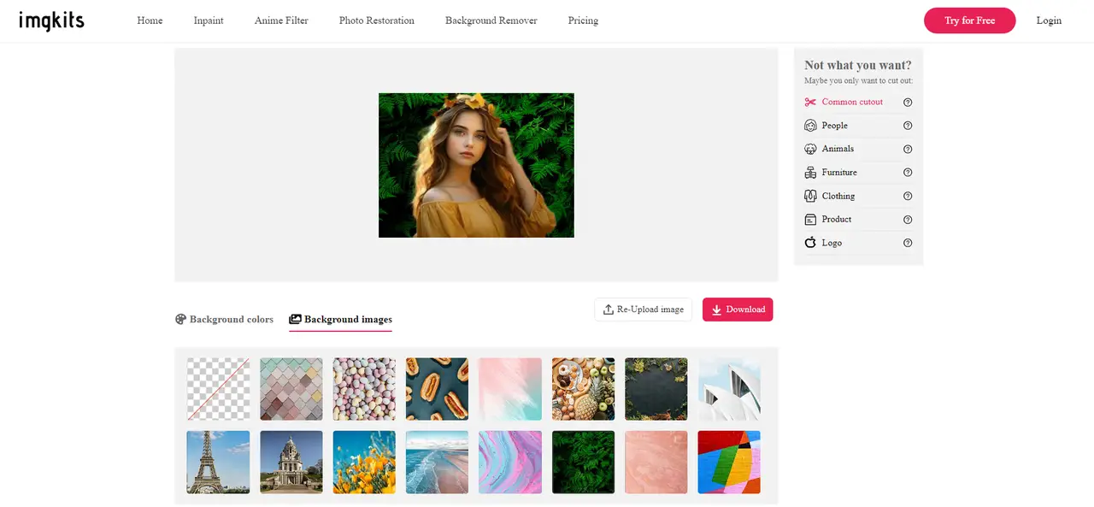Open Photo Restoration from navigation
This screenshot has height=507, width=1094.
377,21
